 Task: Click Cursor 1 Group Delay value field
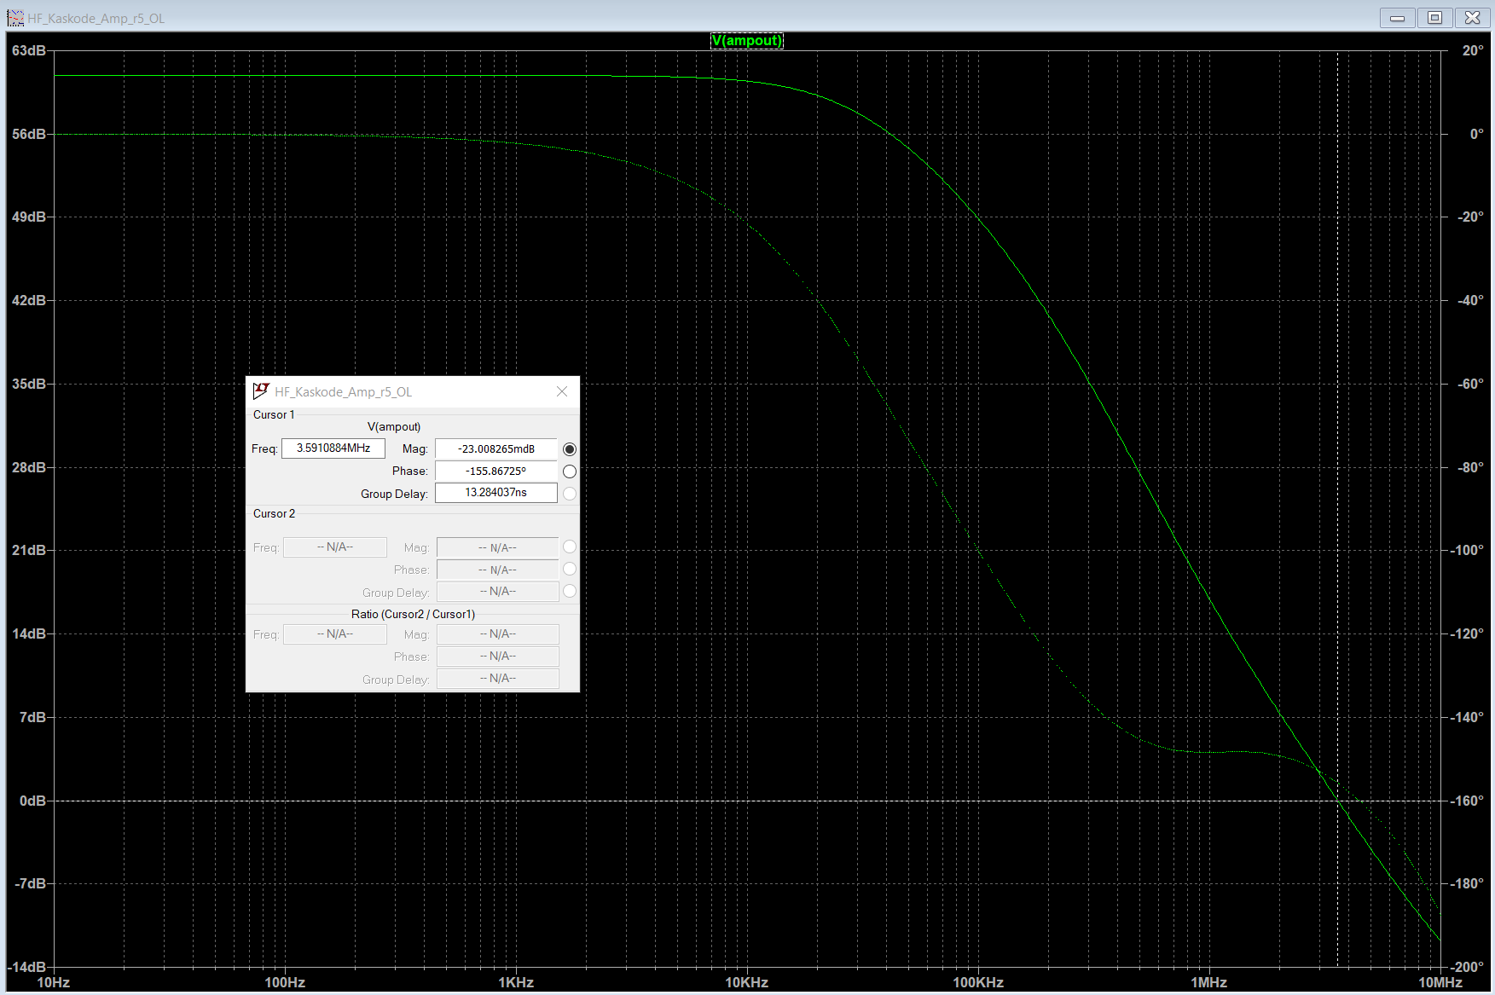coord(496,493)
